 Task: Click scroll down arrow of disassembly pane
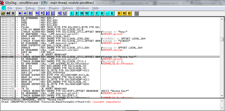pyautogui.click(x=222, y=96)
